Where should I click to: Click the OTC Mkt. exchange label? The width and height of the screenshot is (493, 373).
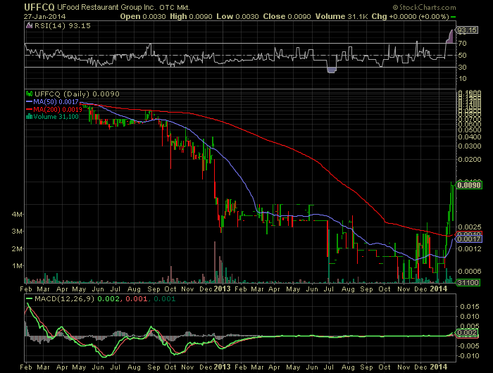pos(175,8)
